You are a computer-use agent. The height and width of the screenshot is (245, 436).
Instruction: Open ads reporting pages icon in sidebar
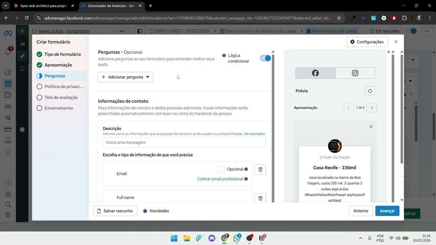point(8,95)
